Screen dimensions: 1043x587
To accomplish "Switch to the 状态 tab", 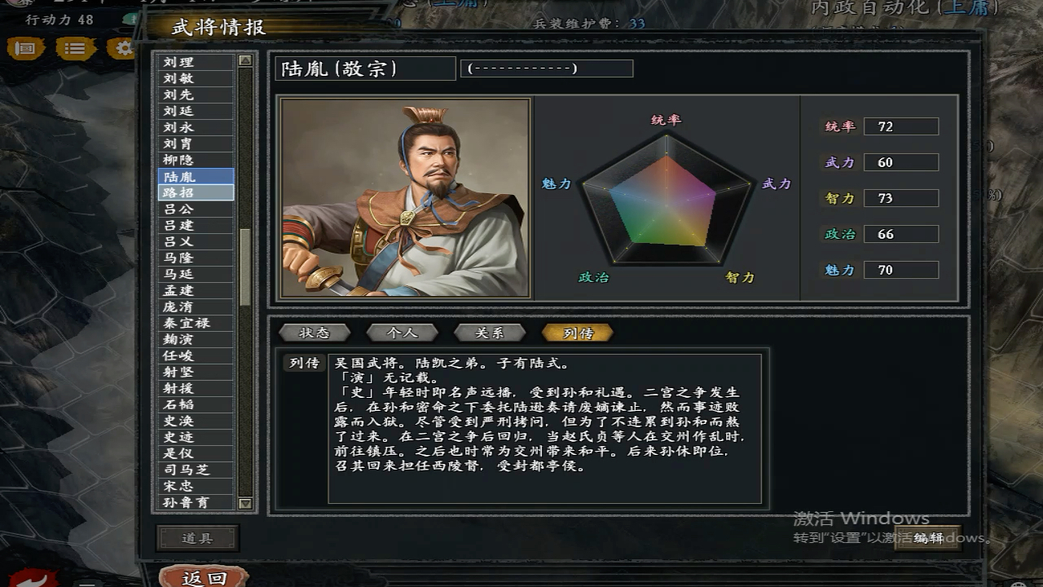I will tap(315, 333).
